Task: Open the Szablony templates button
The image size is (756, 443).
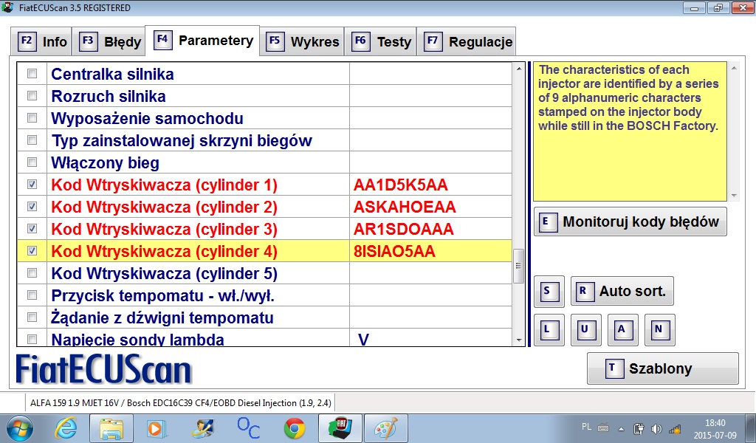Action: pos(663,368)
